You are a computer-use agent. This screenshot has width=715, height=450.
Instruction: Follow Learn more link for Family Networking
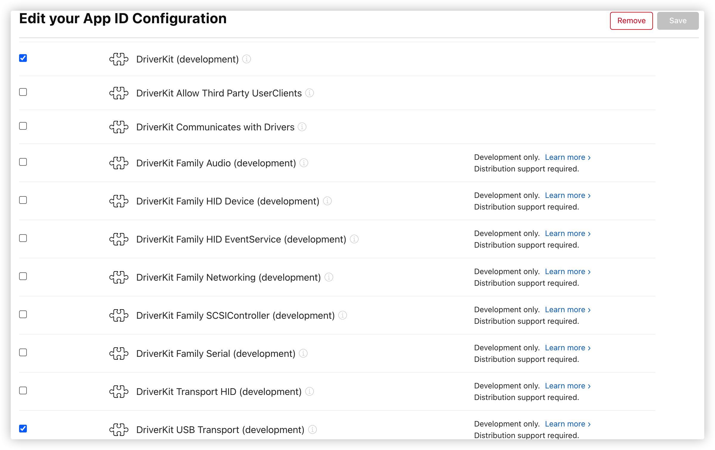568,271
